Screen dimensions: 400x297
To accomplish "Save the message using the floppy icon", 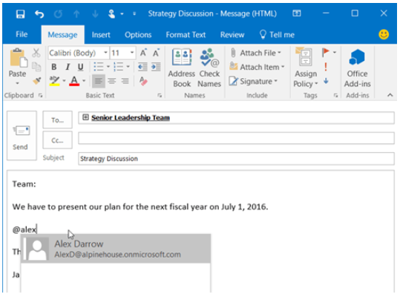I will 21,14.
